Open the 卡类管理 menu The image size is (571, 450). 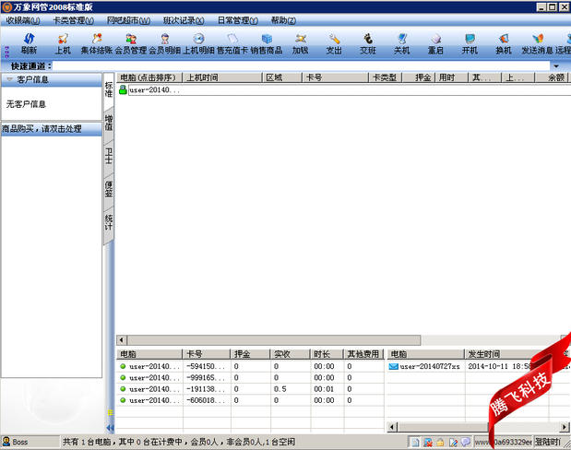pyautogui.click(x=73, y=20)
